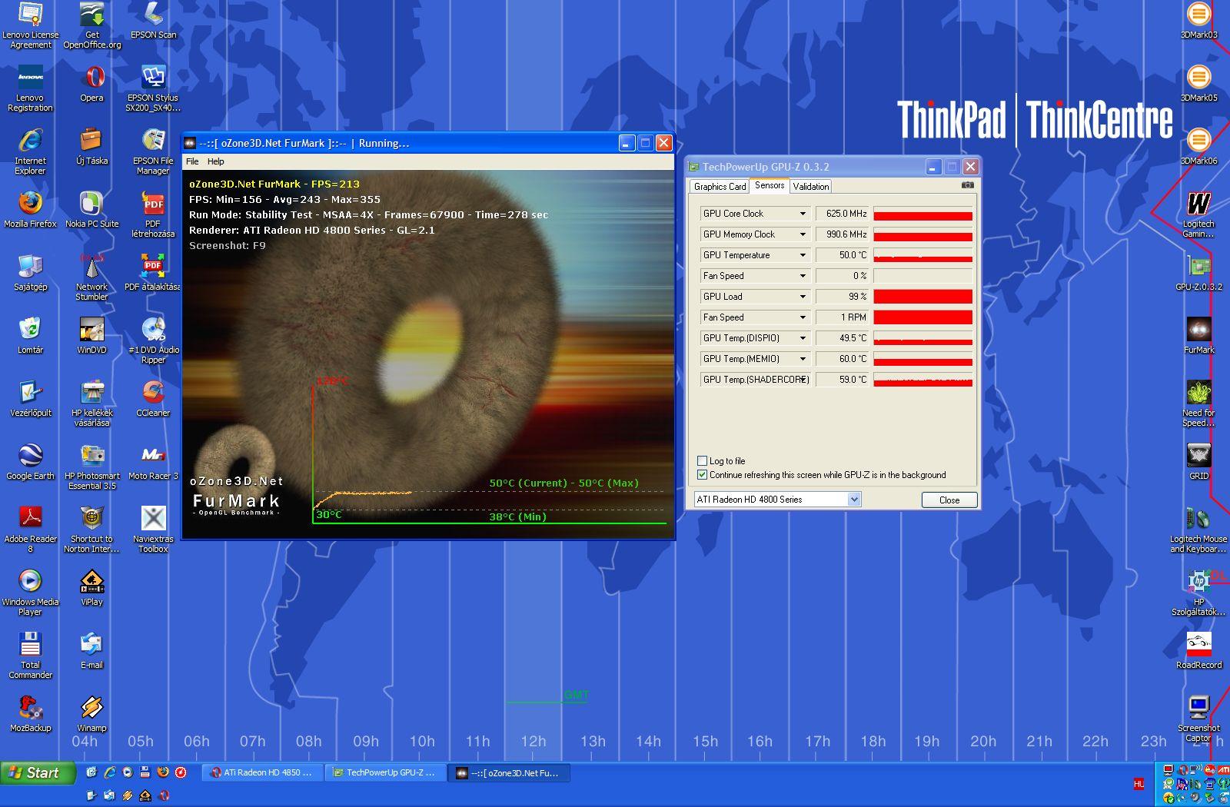Image resolution: width=1230 pixels, height=807 pixels.
Task: Open Fan Speed RPM sensor dropdown
Action: point(803,317)
